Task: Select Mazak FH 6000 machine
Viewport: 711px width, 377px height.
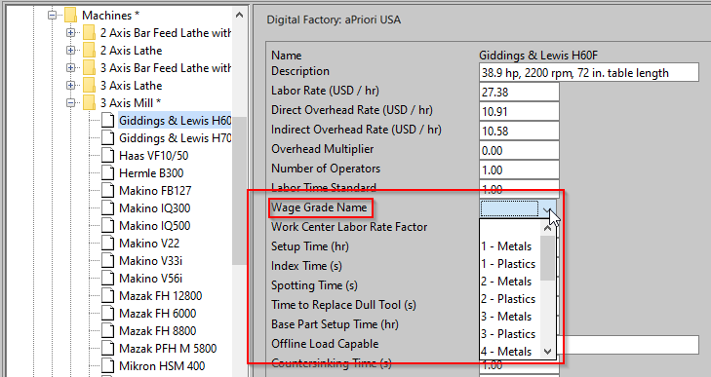Action: [x=157, y=313]
